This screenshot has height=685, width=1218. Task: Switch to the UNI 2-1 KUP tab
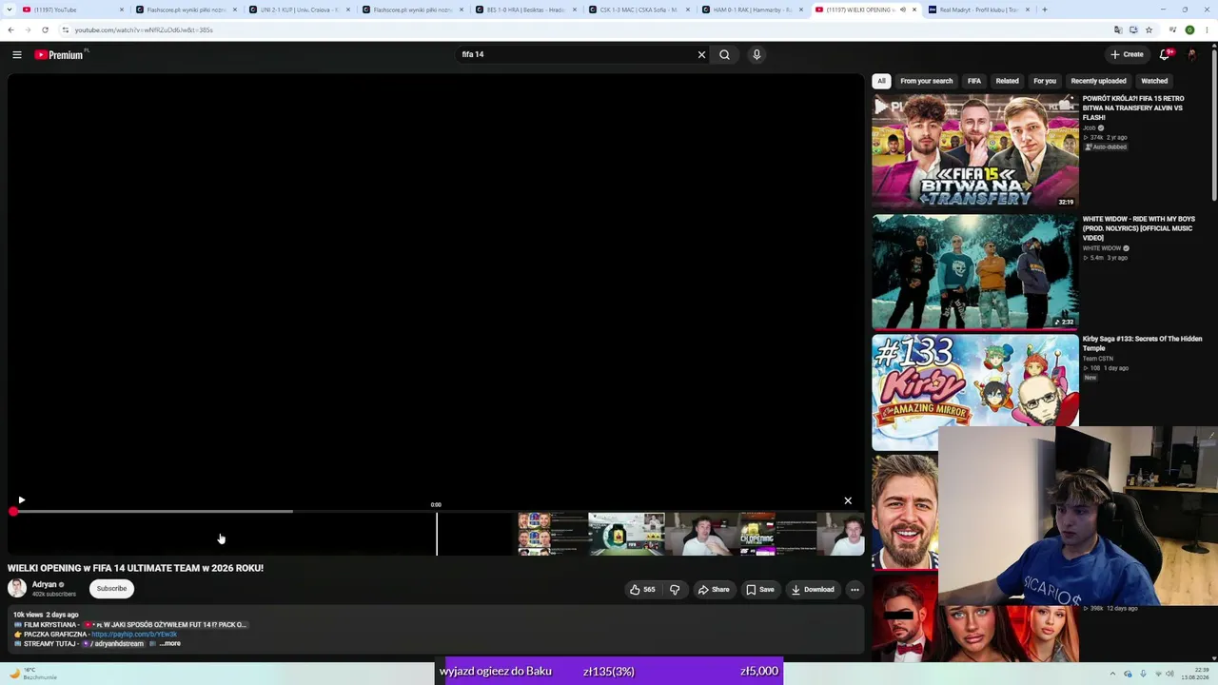click(298, 10)
